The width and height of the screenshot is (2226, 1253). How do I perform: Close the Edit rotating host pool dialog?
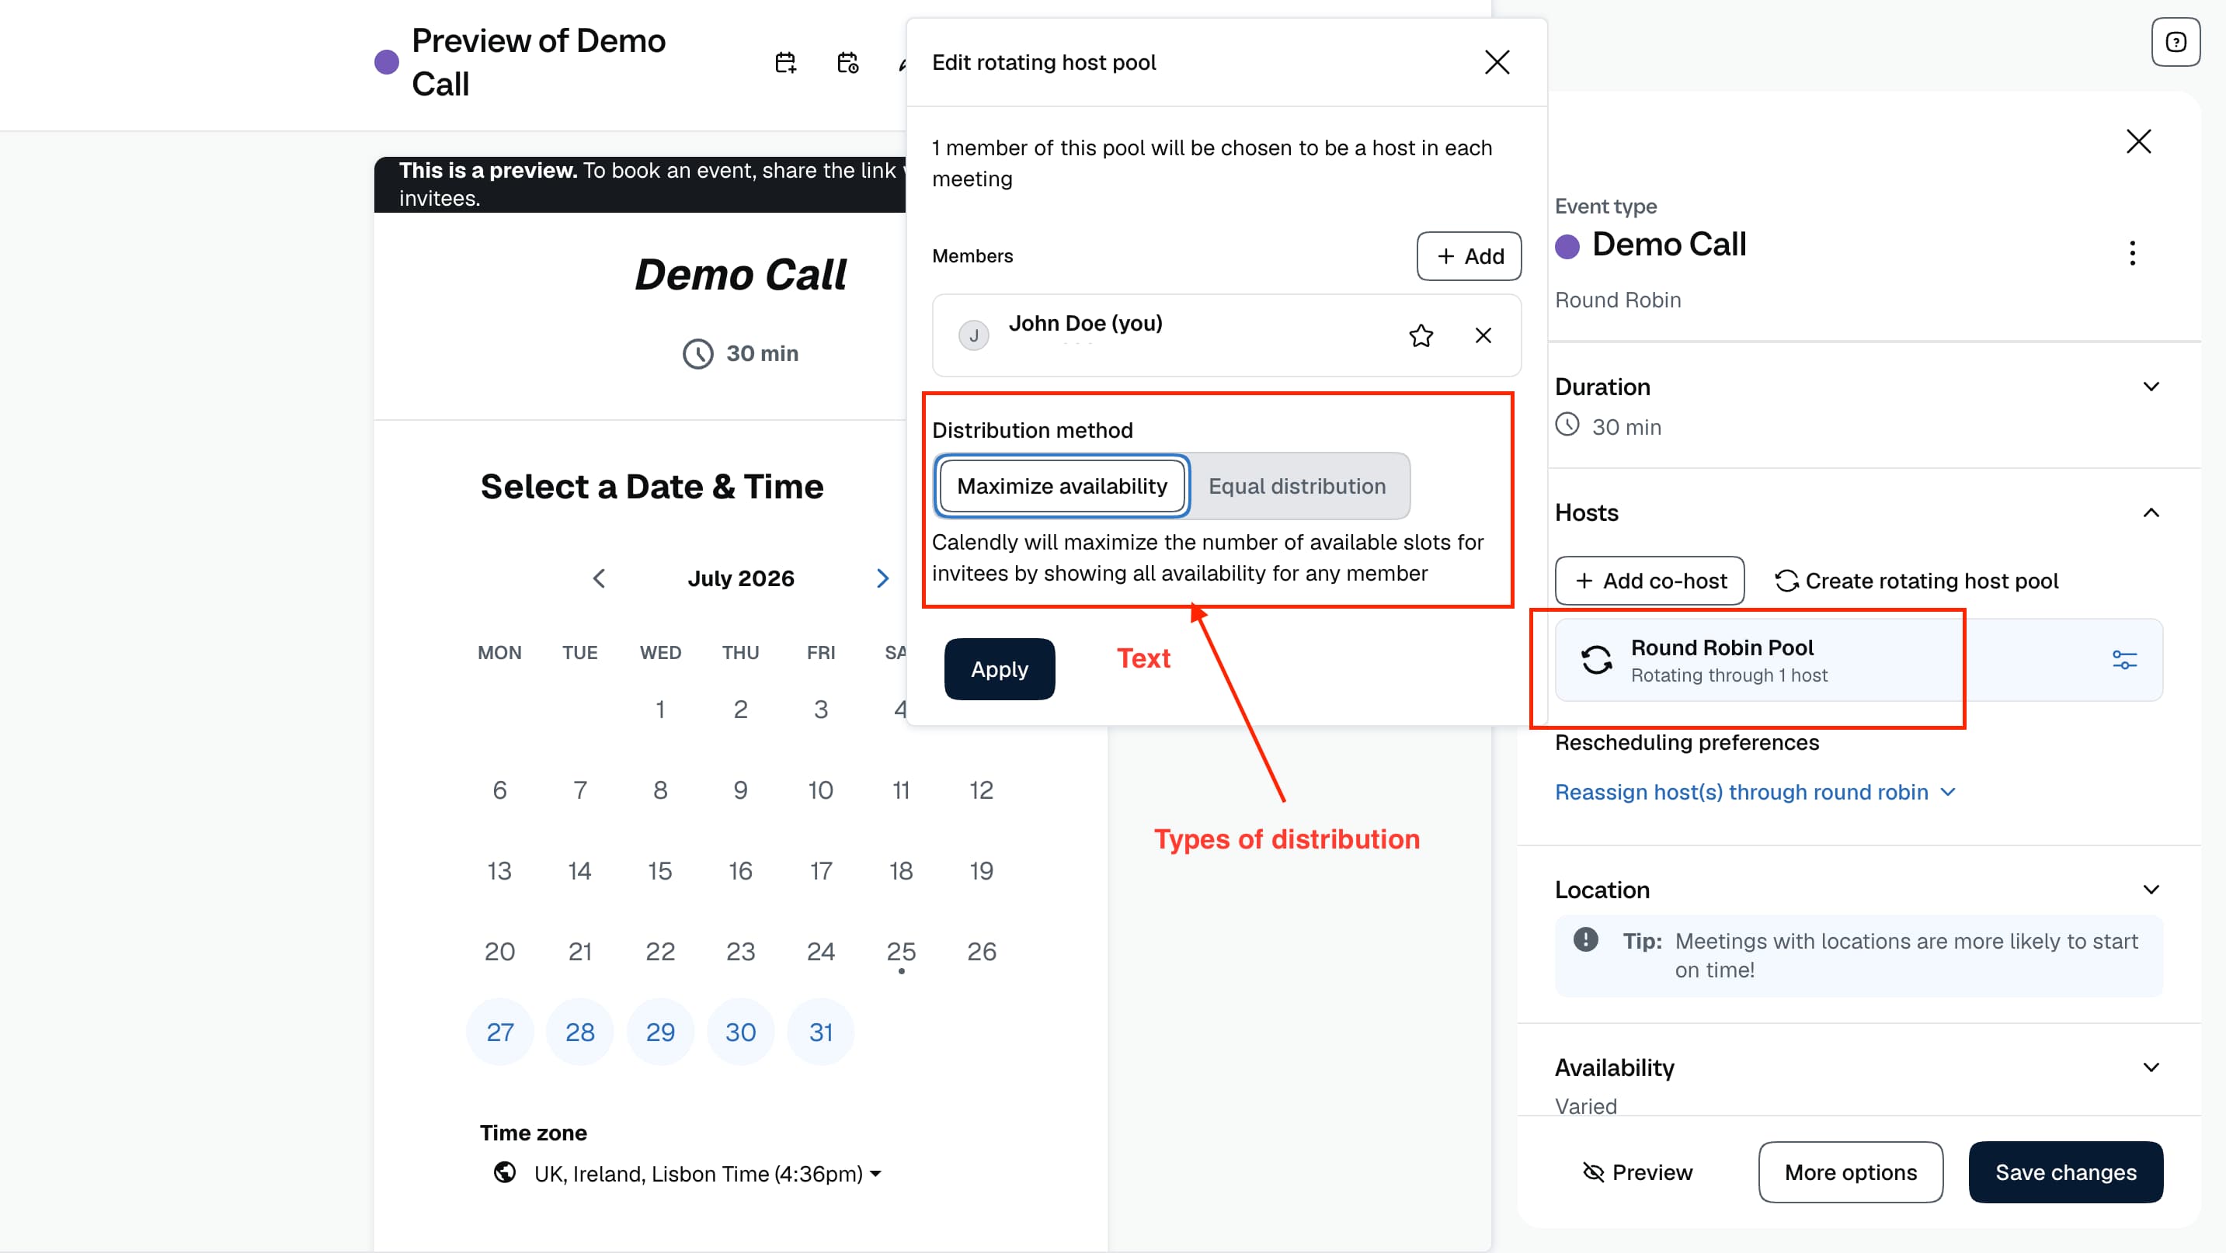pos(1497,62)
